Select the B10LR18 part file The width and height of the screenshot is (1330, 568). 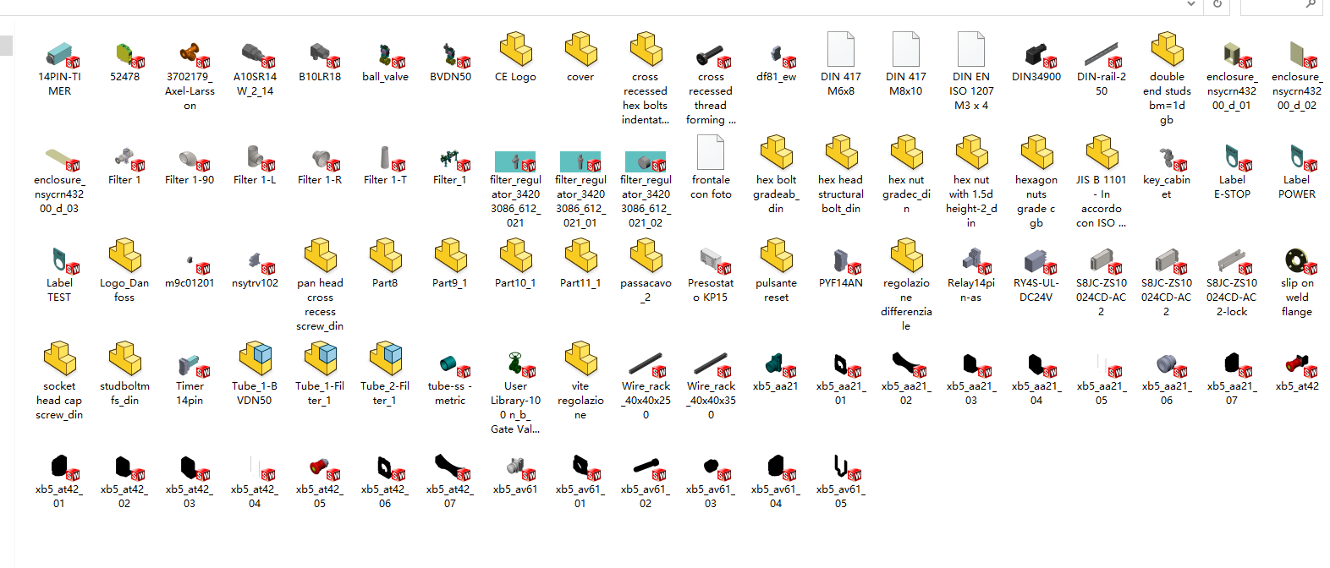[x=321, y=54]
